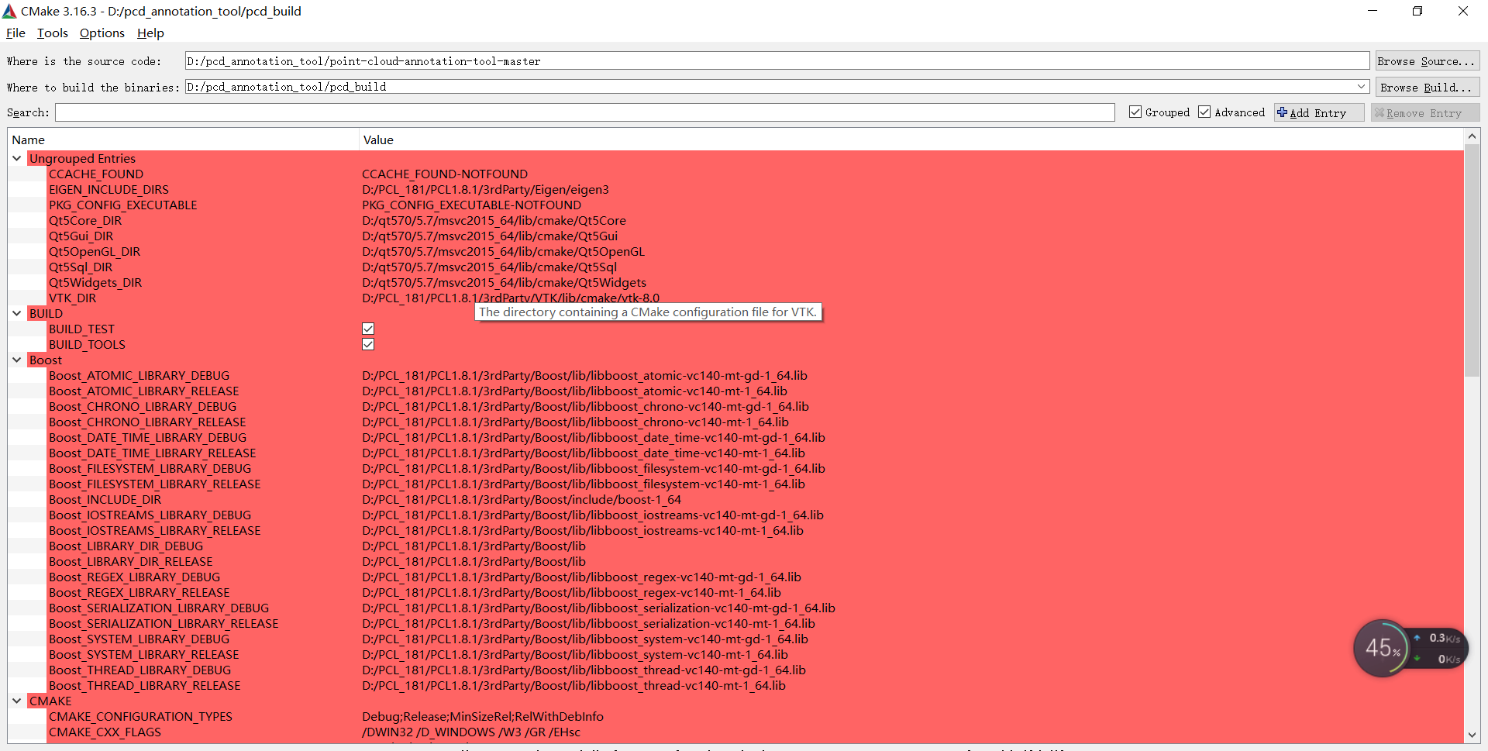Select Boost_IOSTREAMS_LIBRARY_DEBUG entry
The width and height of the screenshot is (1488, 751).
point(150,515)
